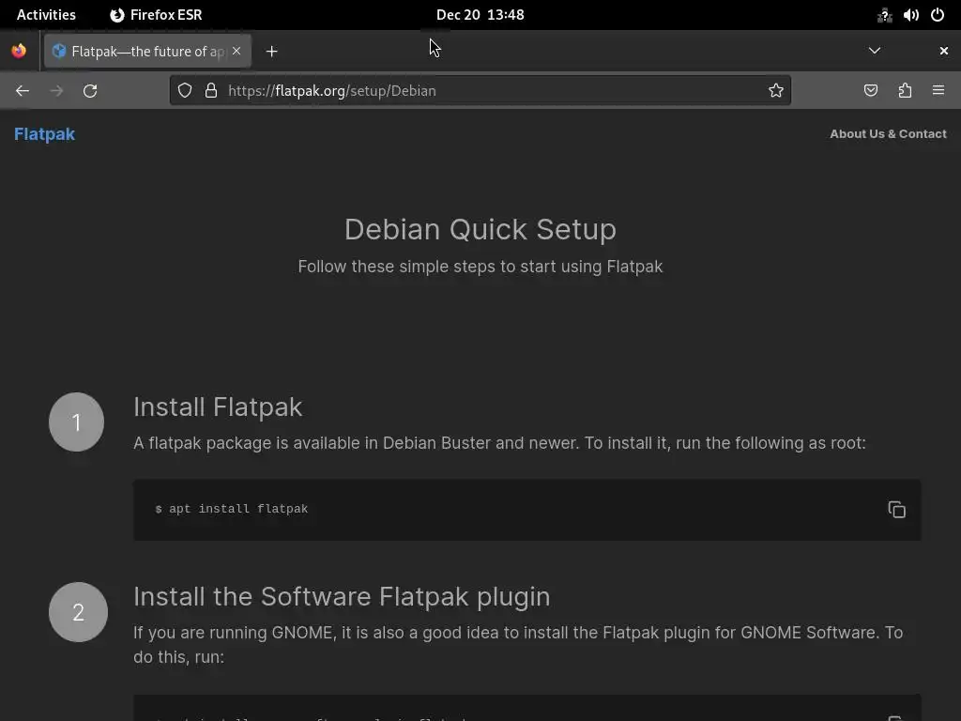Open the Firefox ESR app menu

click(x=156, y=14)
